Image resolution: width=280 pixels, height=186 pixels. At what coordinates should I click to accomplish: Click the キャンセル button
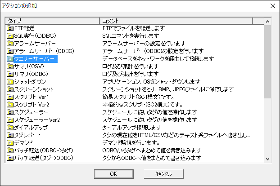[x=163, y=173]
